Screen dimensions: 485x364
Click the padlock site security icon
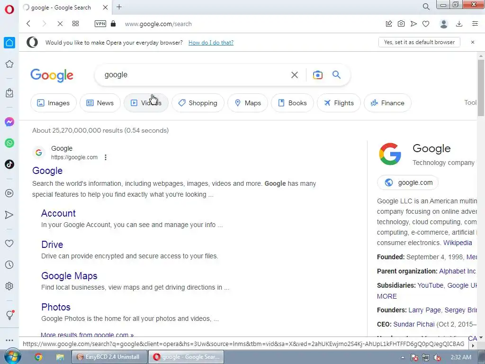click(x=113, y=24)
